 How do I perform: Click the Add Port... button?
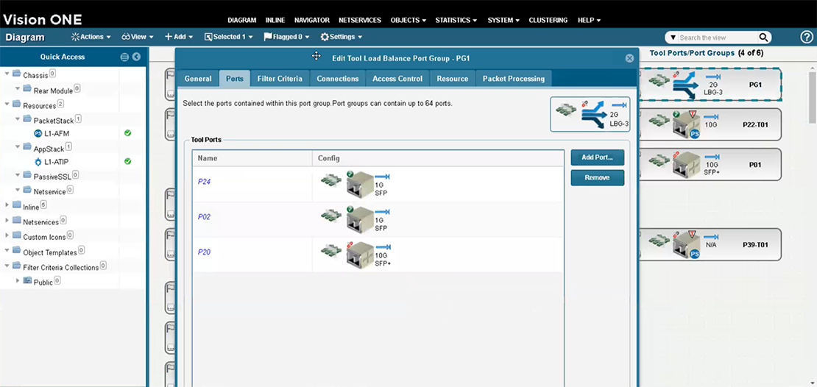[597, 157]
